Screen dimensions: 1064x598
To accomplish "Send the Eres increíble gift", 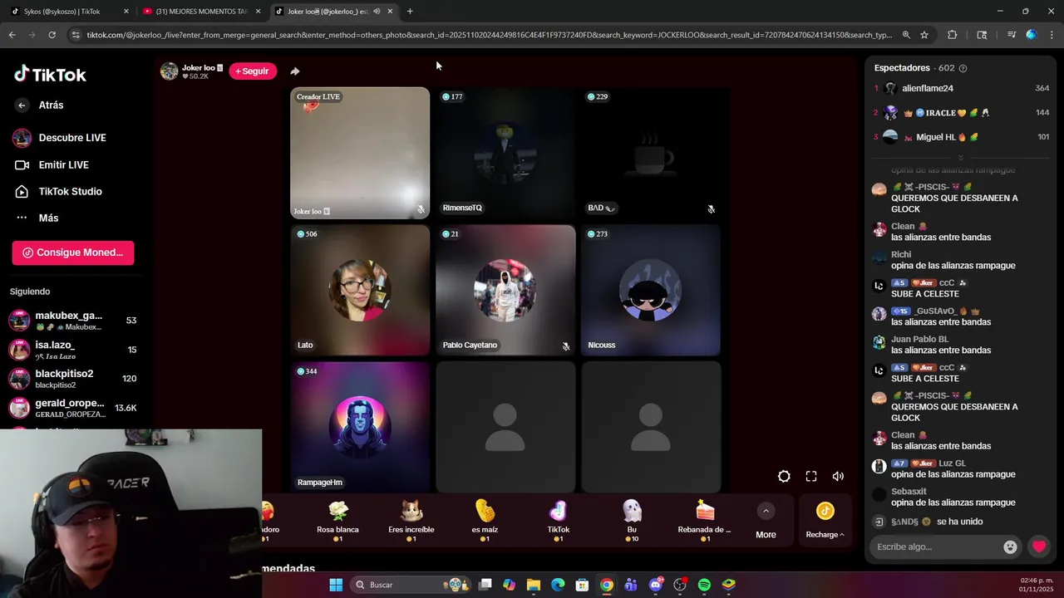I will coord(411,521).
